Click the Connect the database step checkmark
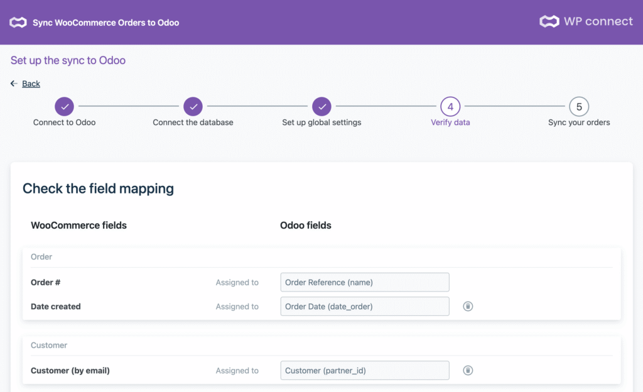 tap(193, 106)
